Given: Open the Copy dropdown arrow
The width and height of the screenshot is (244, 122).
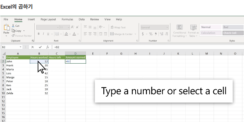Looking at the screenshot, I should [x=24, y=31].
